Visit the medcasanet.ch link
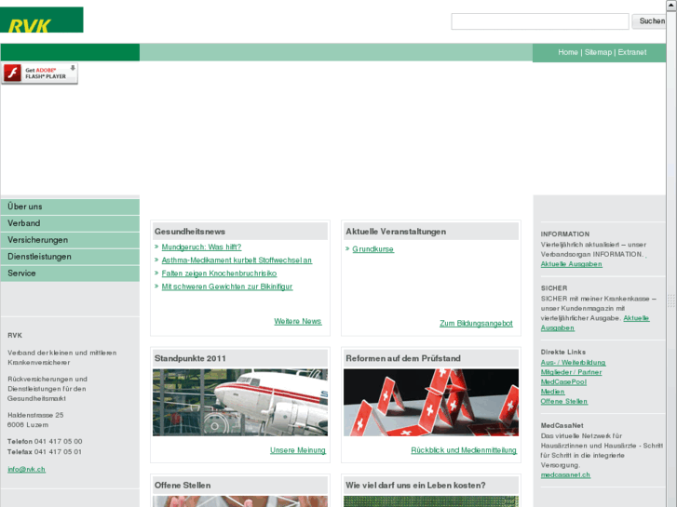Viewport: 677px width, 507px height. point(565,475)
